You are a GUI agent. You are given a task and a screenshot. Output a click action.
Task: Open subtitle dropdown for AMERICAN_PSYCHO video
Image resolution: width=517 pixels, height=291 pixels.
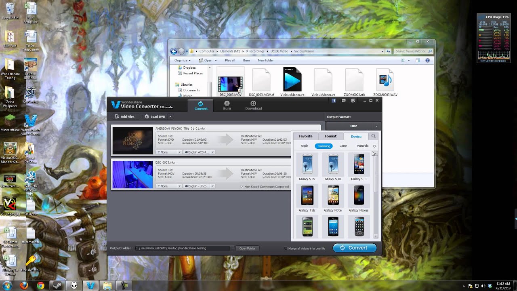(x=168, y=152)
